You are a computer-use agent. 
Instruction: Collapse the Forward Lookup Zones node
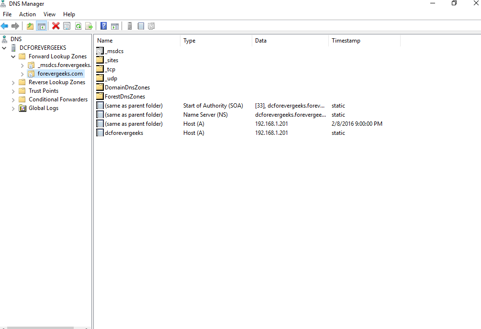[13, 56]
